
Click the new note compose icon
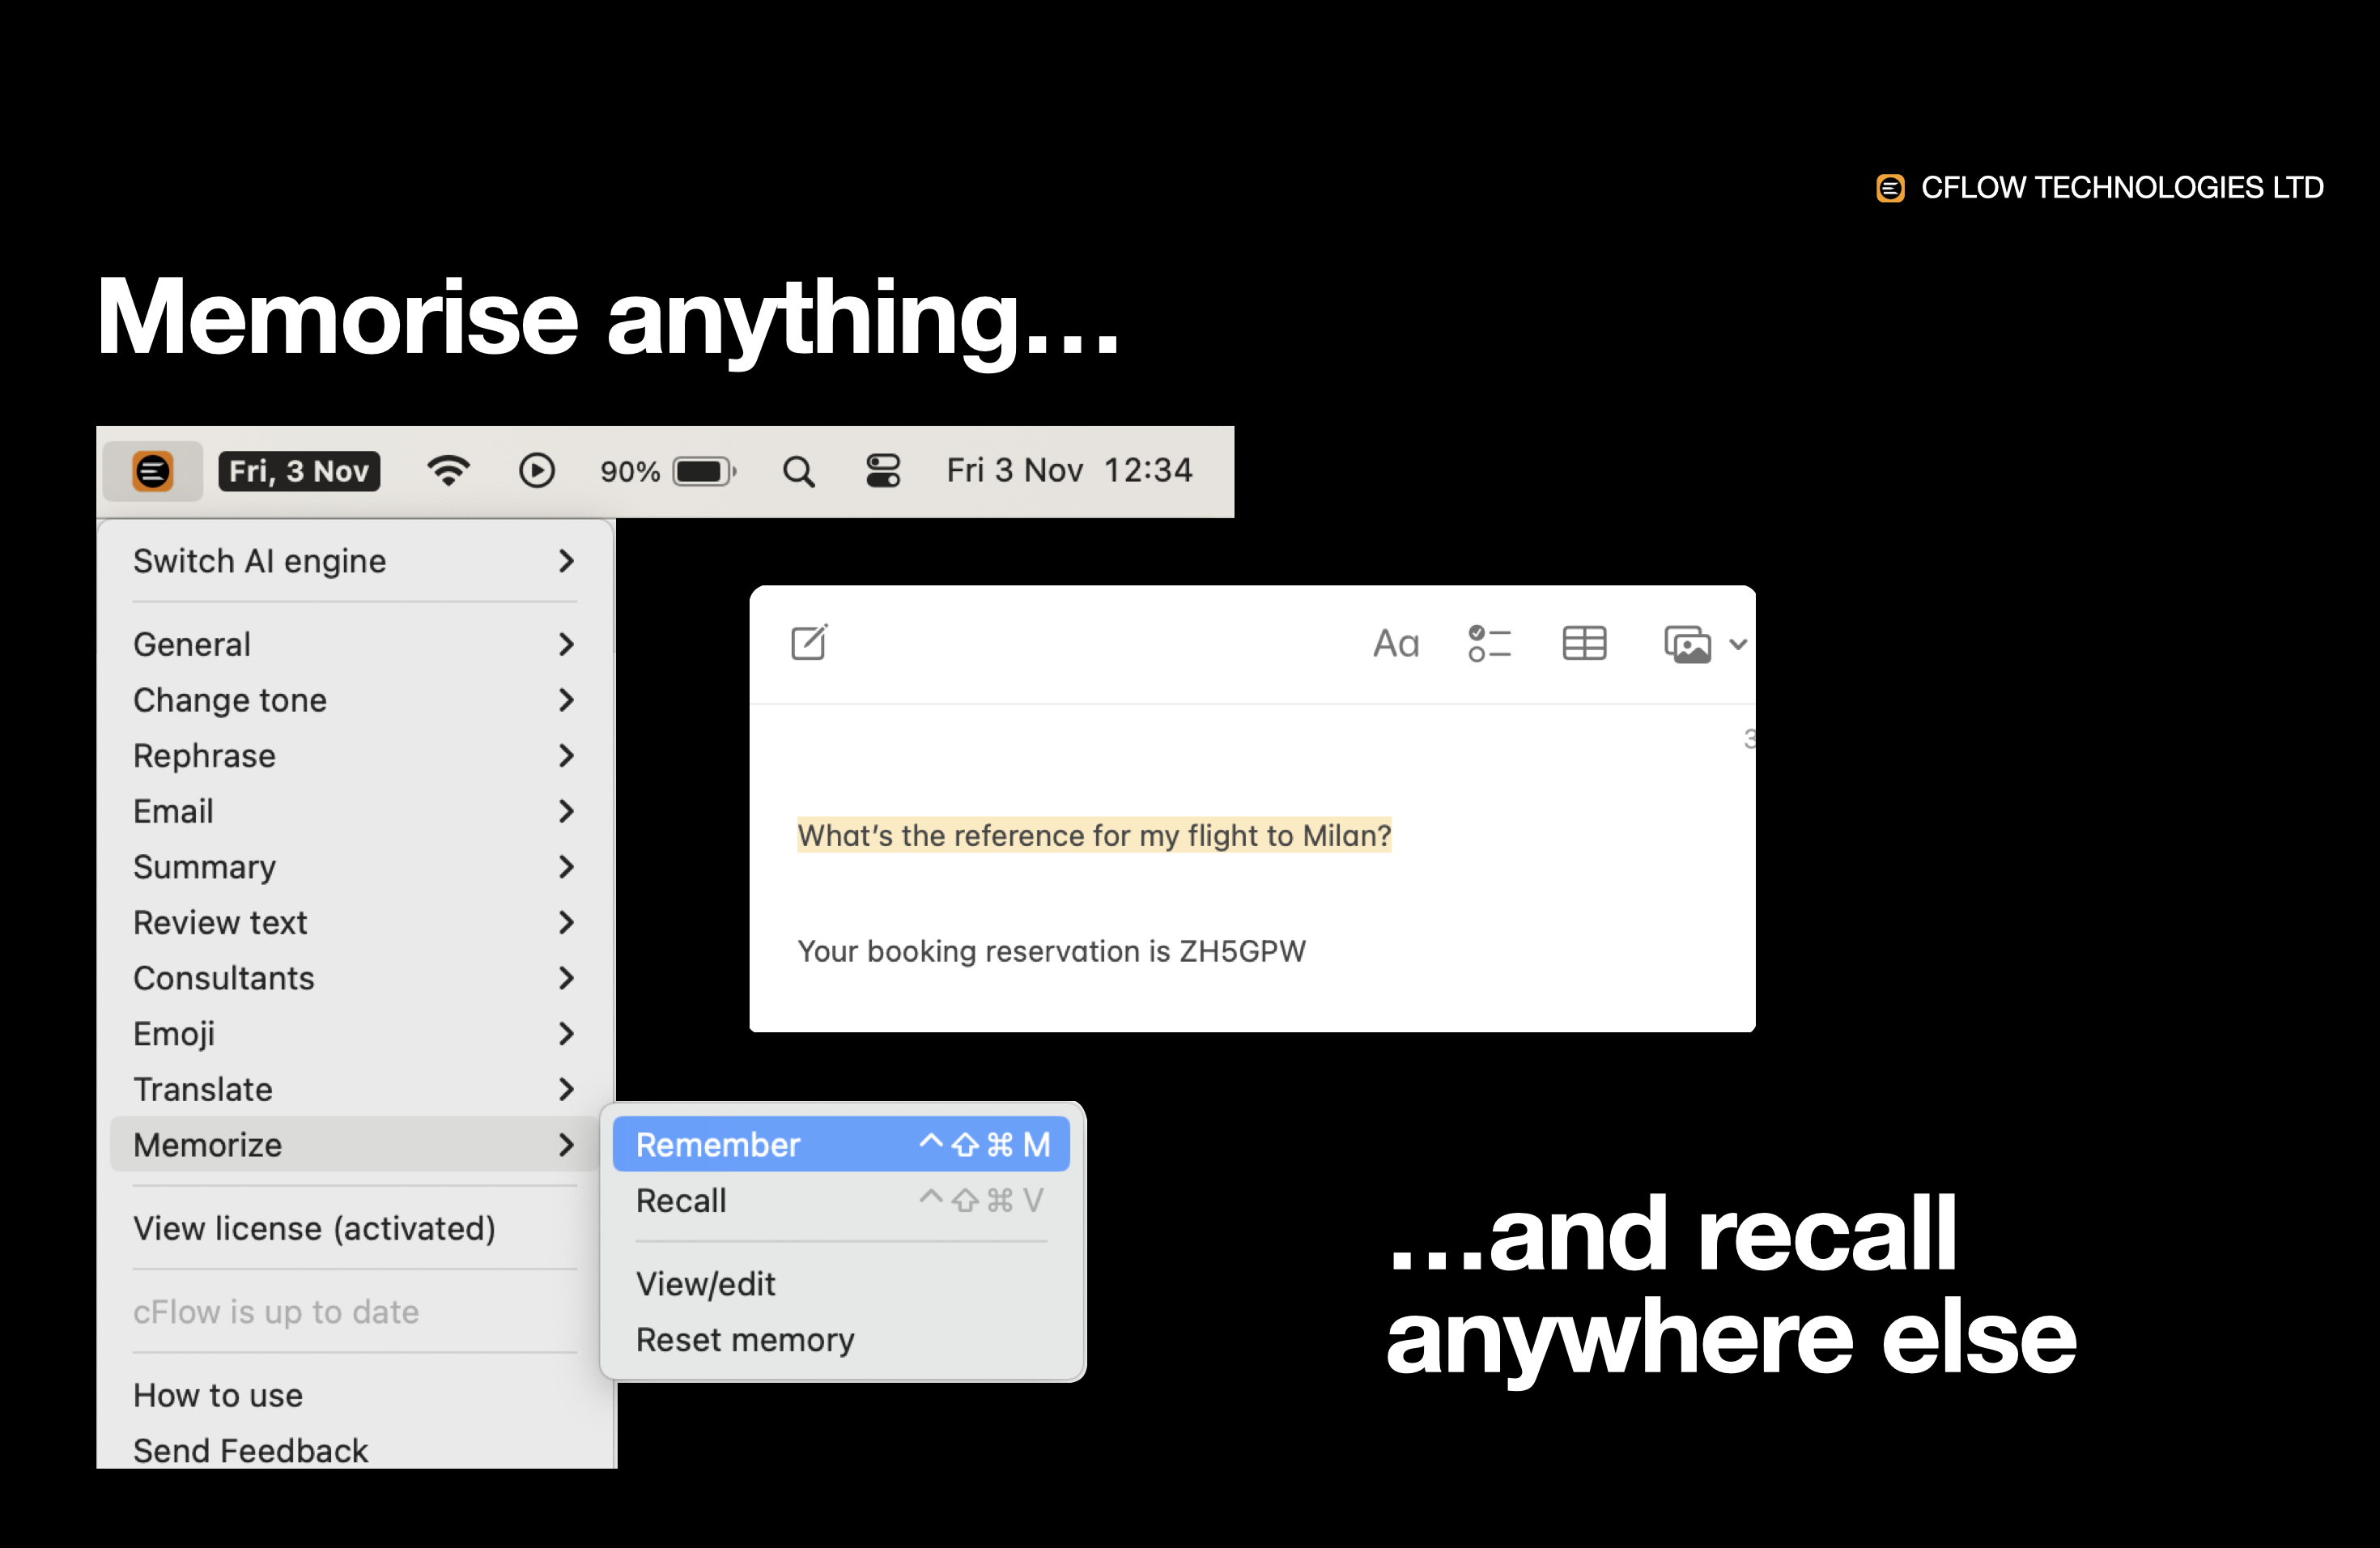coord(809,643)
